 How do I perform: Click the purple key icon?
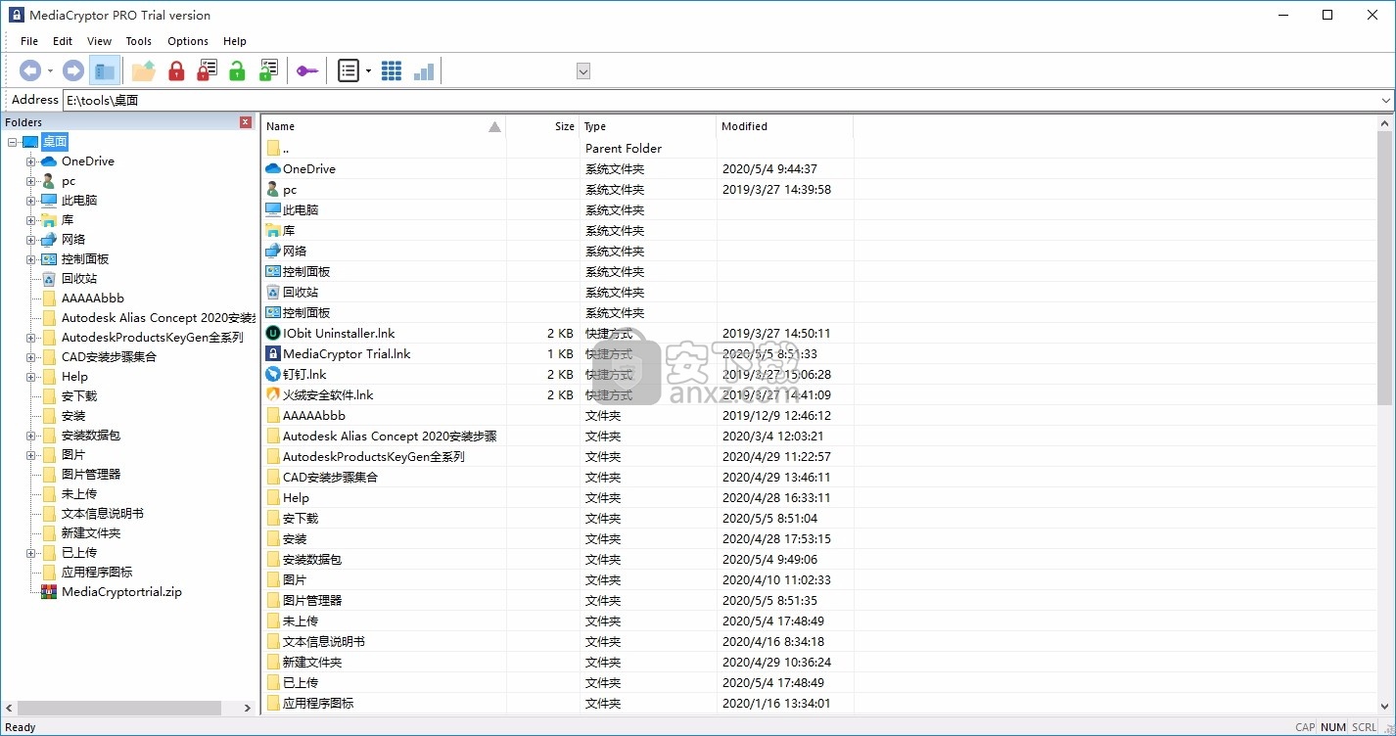tap(307, 70)
